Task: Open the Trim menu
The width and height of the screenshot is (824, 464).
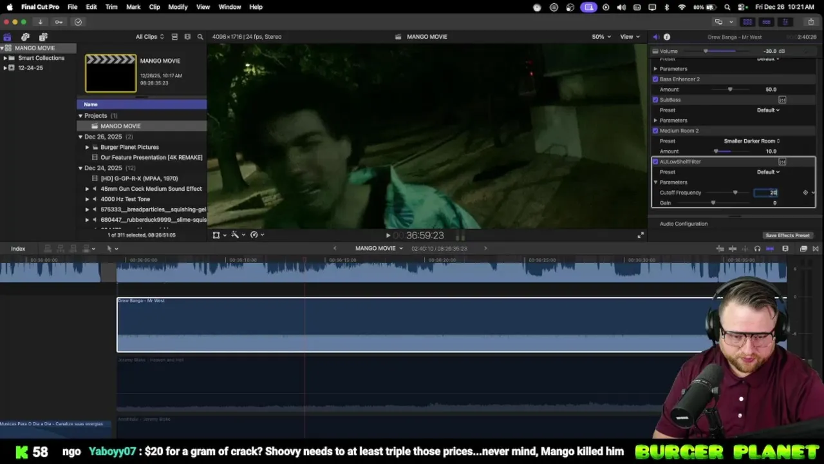Action: coord(111,7)
